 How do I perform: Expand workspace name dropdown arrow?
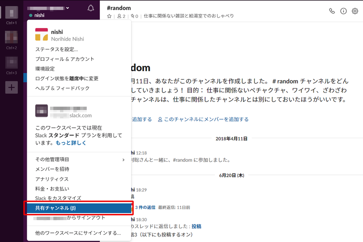pyautogui.click(x=68, y=8)
